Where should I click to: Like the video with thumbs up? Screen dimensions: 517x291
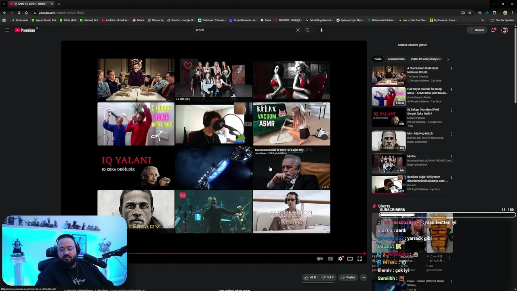(x=310, y=277)
